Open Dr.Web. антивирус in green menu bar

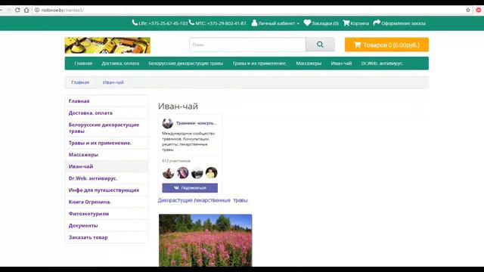click(x=382, y=63)
